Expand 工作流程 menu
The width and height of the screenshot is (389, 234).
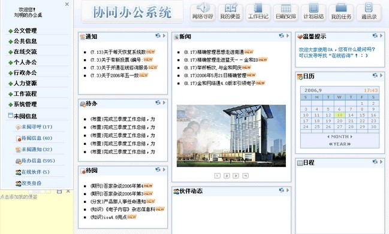23,94
